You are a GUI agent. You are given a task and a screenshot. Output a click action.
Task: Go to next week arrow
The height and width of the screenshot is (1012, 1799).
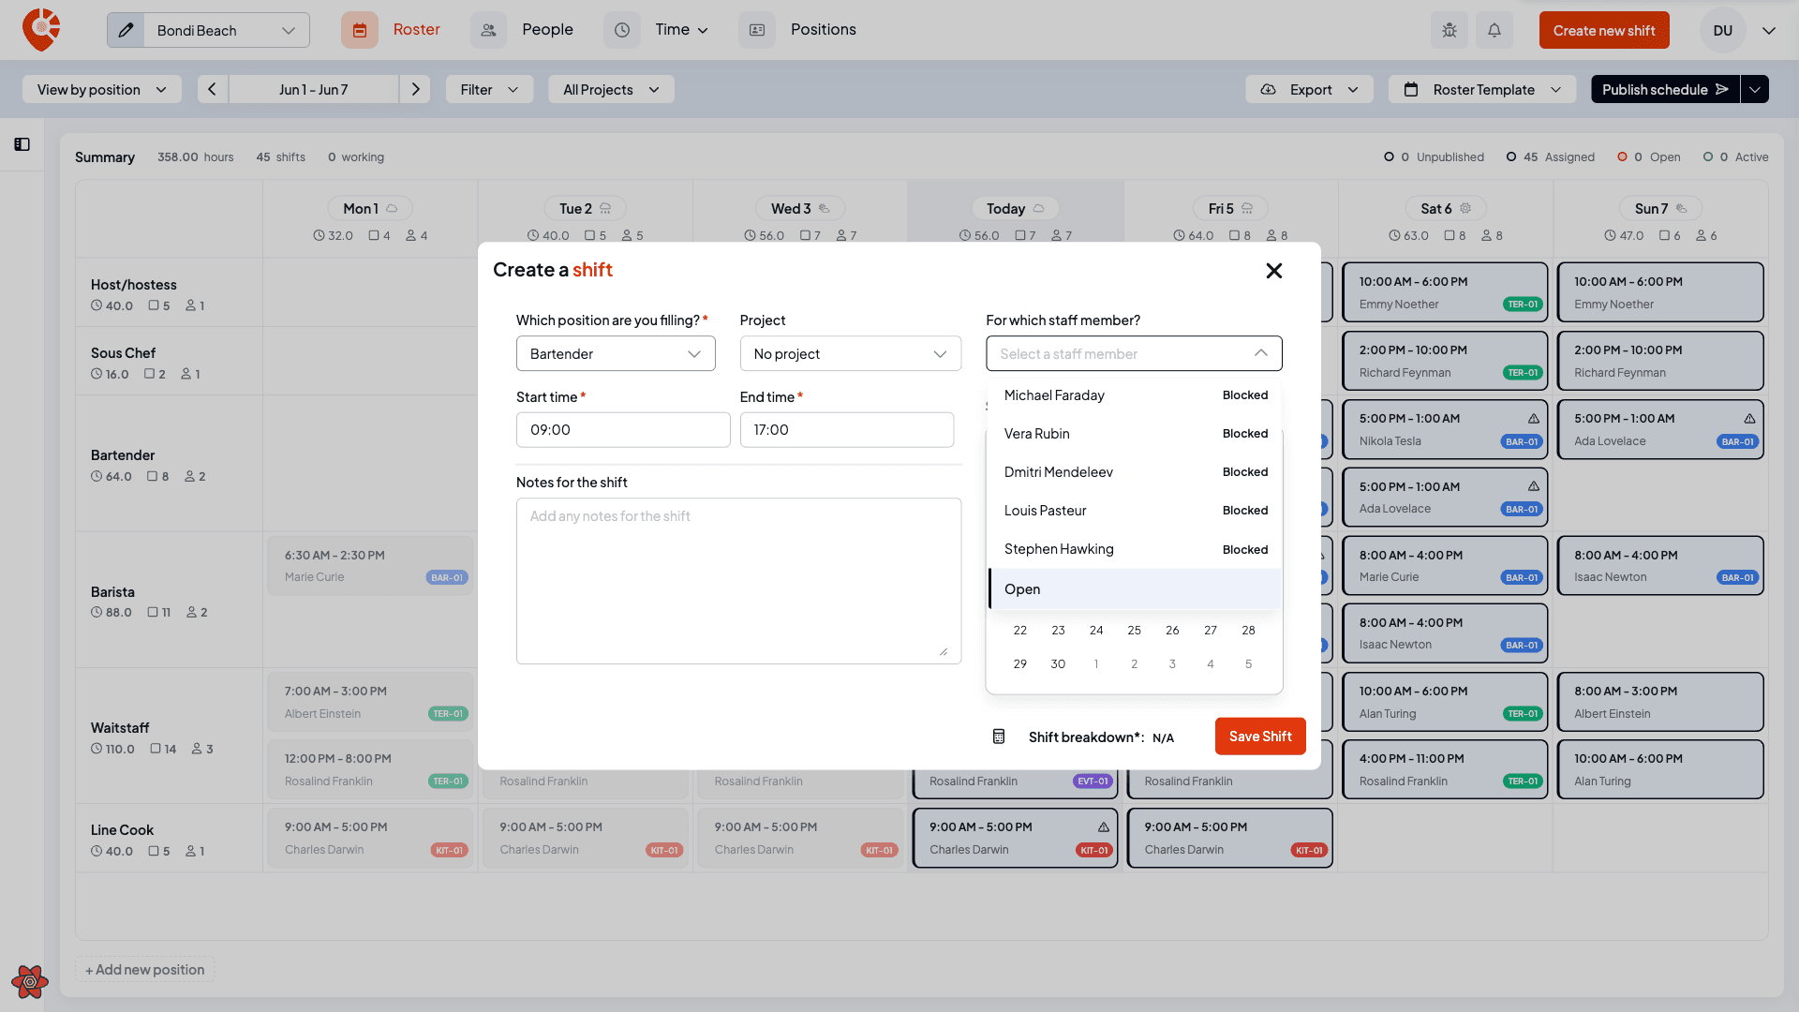pos(415,89)
